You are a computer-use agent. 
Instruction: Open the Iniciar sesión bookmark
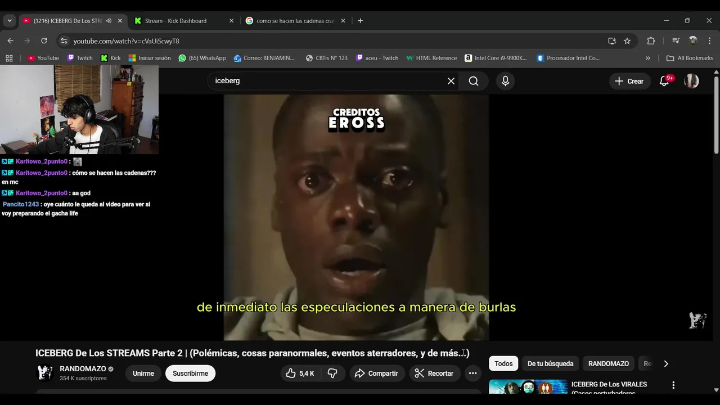(150, 58)
